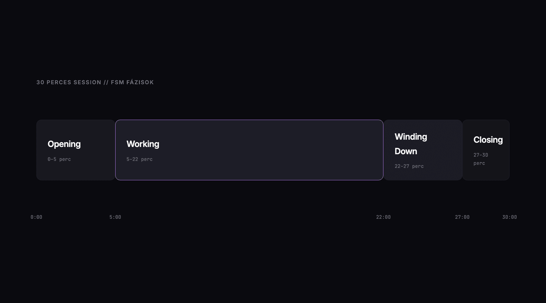The height and width of the screenshot is (303, 546).
Task: Click the "0–5 perc" duration label
Action: 59,159
